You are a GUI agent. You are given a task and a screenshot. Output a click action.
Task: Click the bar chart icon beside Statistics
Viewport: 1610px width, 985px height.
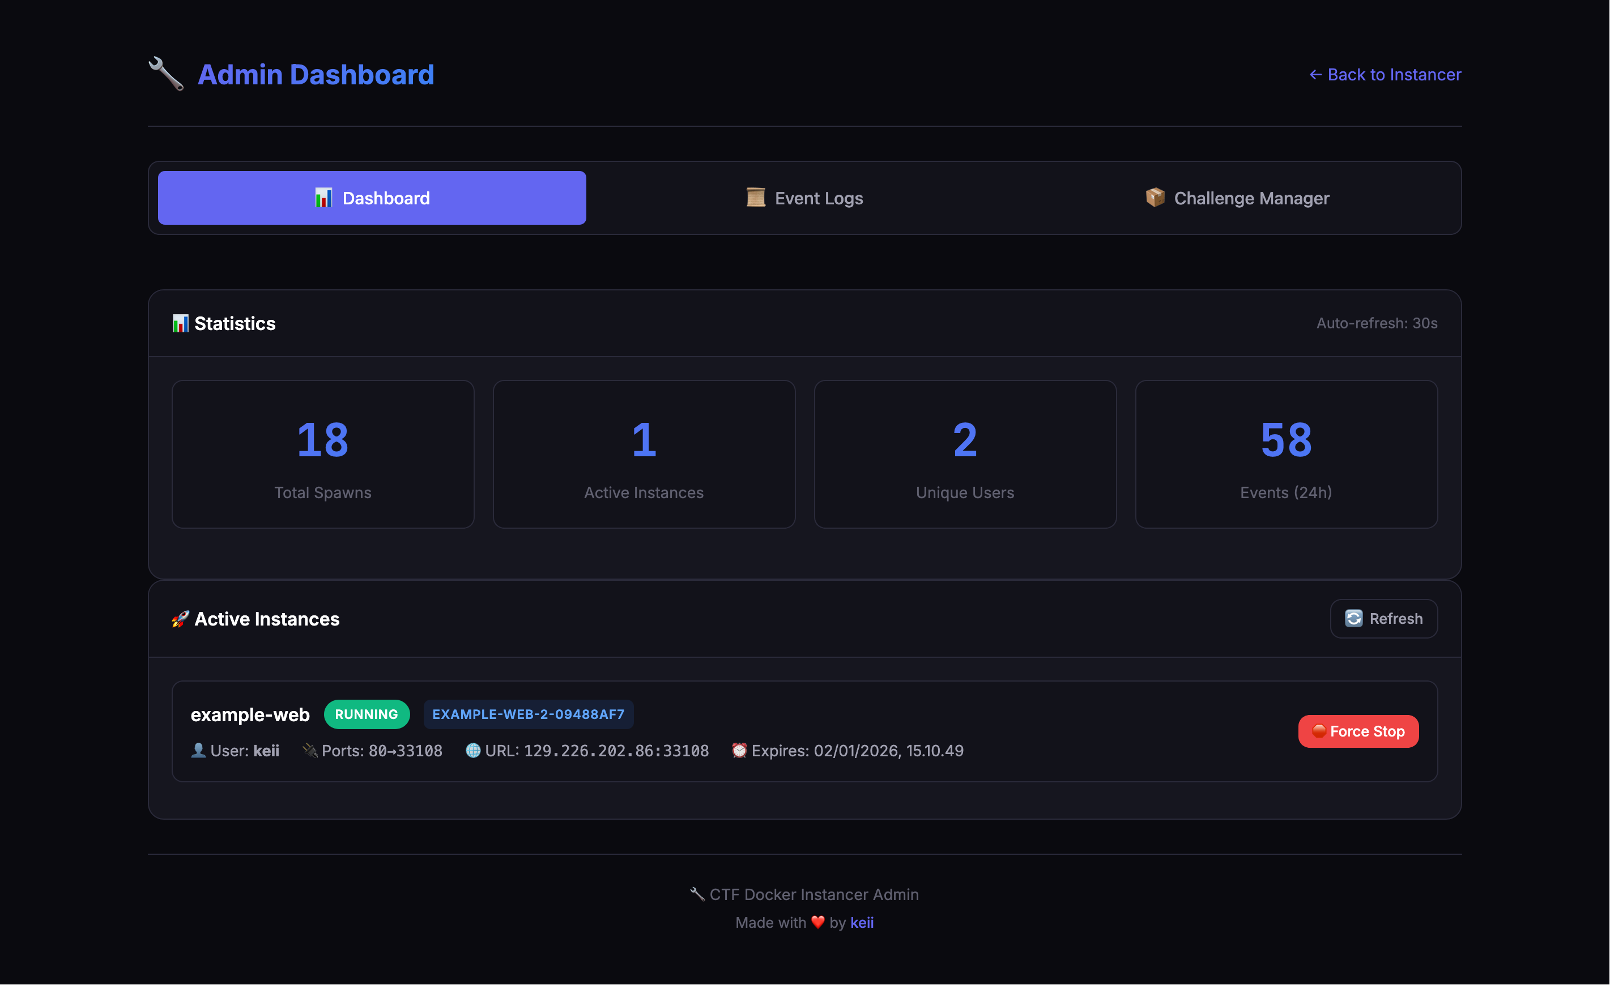(x=180, y=323)
